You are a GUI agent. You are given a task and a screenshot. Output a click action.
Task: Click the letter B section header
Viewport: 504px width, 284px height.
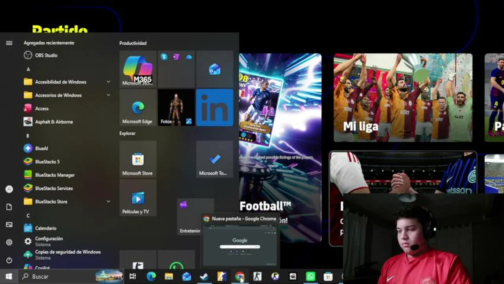coord(28,136)
